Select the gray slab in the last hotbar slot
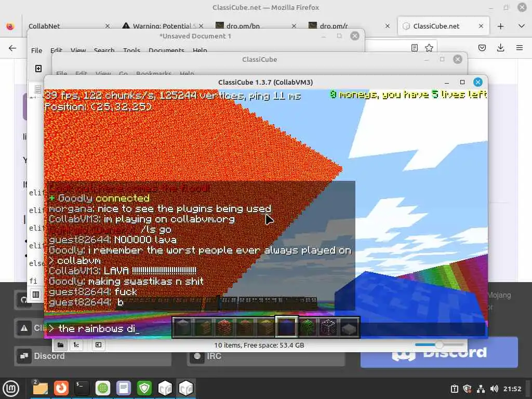Viewport: 532px width, 399px height. [349, 327]
